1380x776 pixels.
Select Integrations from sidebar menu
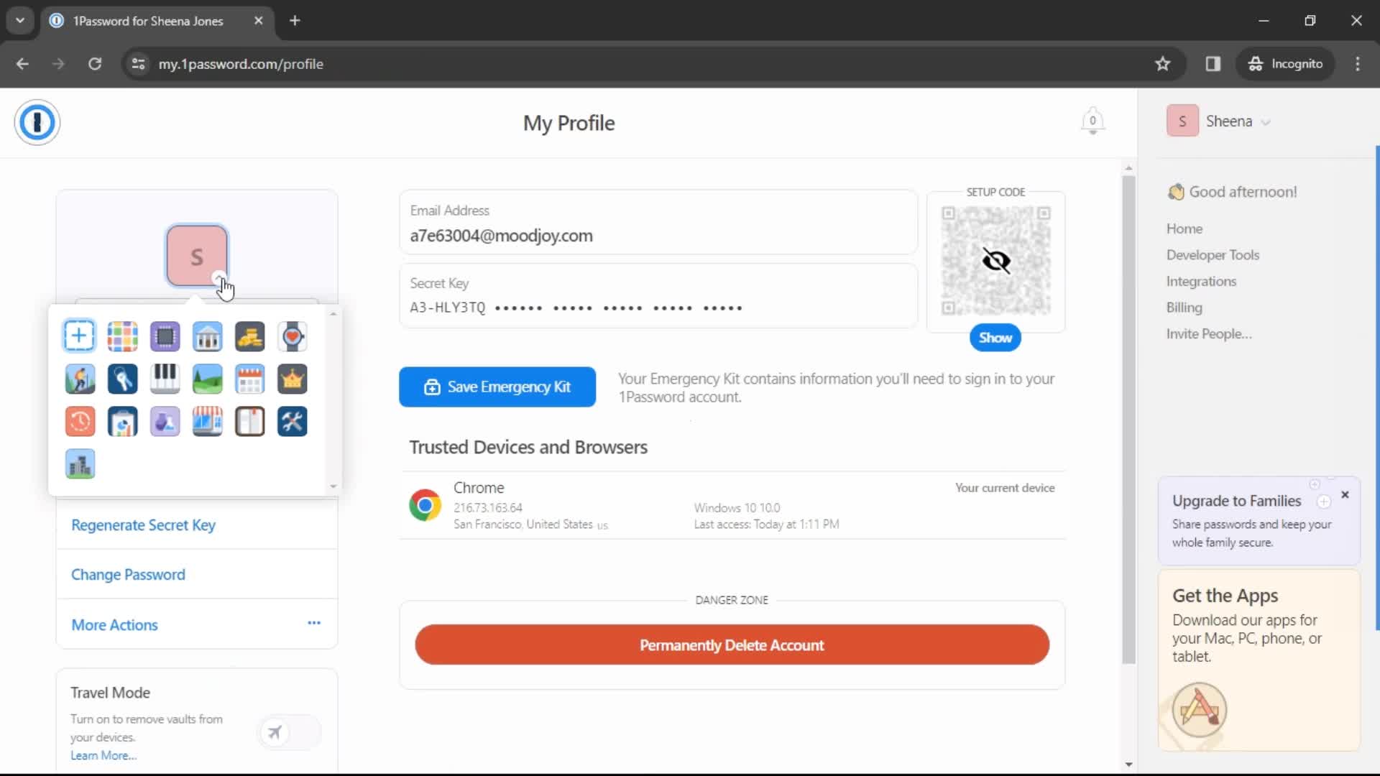1202,282
